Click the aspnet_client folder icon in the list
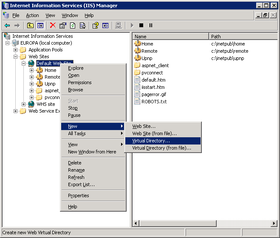Image resolution: width=280 pixels, height=238 pixels. point(137,65)
